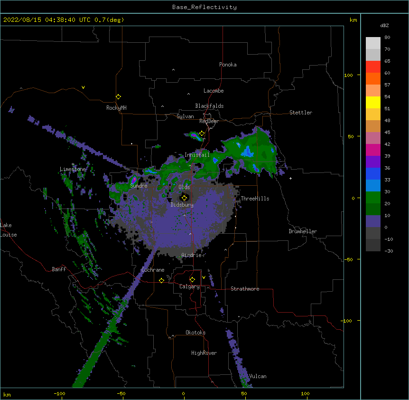
Task: Click the Sylvan label
Action: (x=185, y=116)
